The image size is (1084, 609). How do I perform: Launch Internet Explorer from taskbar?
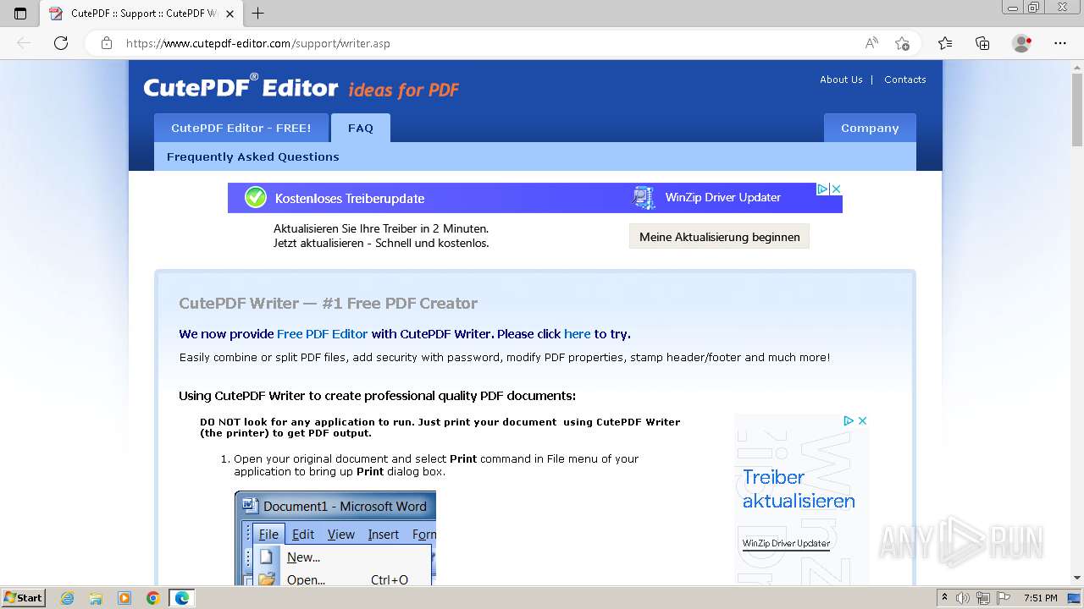coord(68,598)
